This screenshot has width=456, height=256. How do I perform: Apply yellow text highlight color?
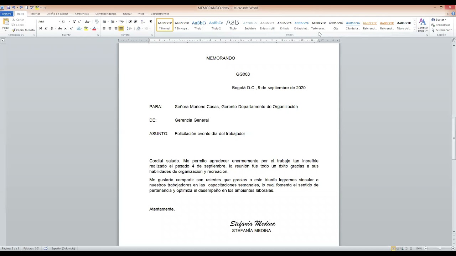click(x=86, y=28)
